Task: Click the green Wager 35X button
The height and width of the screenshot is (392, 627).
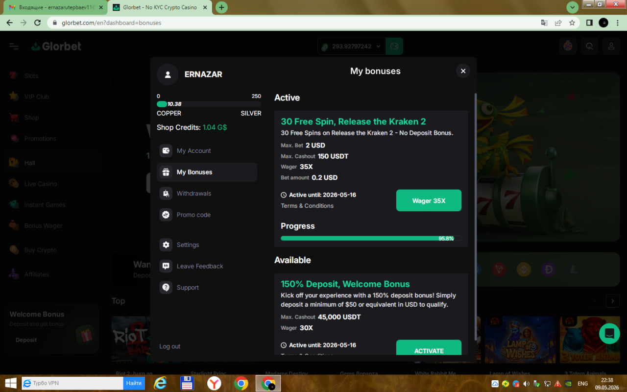Action: (429, 200)
